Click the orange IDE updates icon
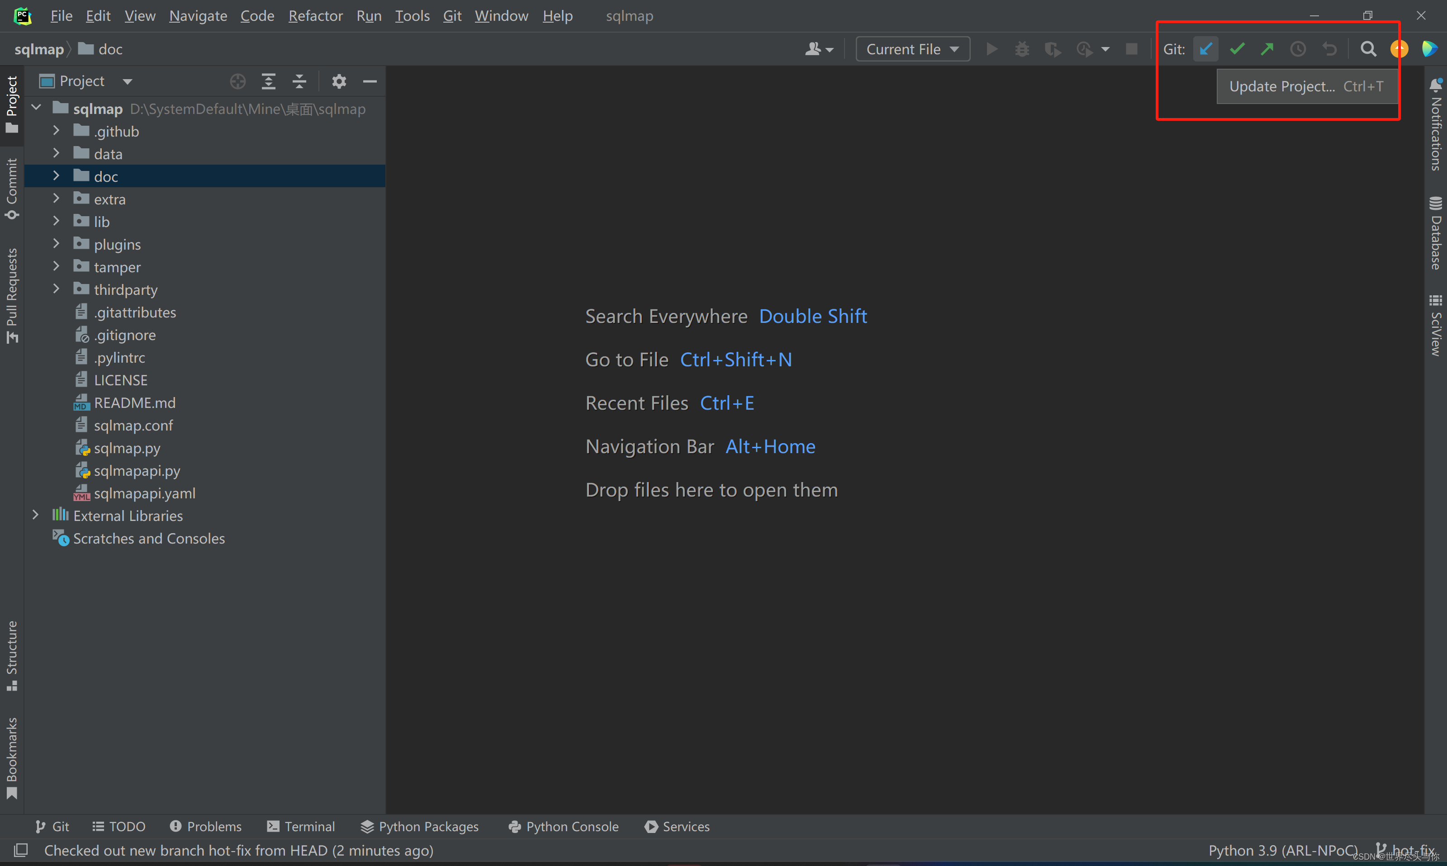 (x=1399, y=49)
